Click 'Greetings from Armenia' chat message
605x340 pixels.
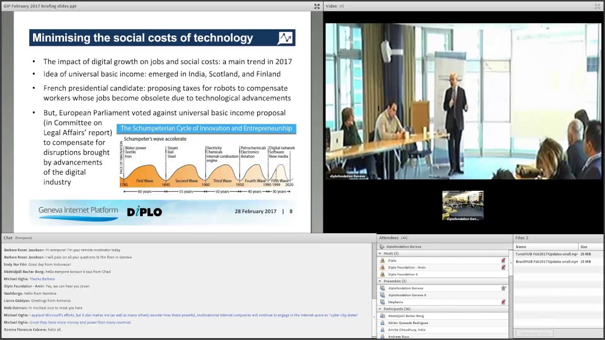coord(51,301)
